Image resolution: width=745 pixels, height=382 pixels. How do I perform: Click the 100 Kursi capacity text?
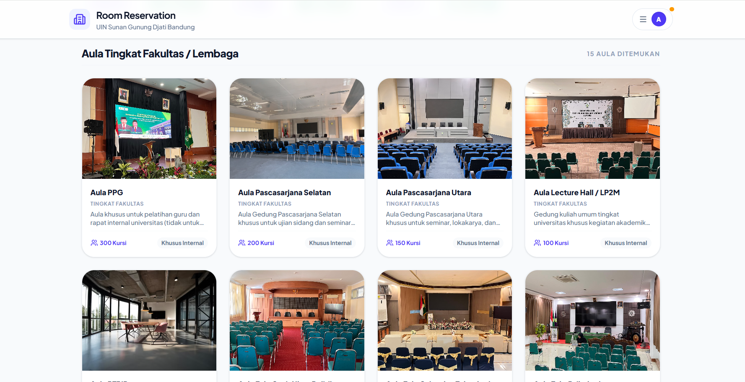click(x=556, y=243)
